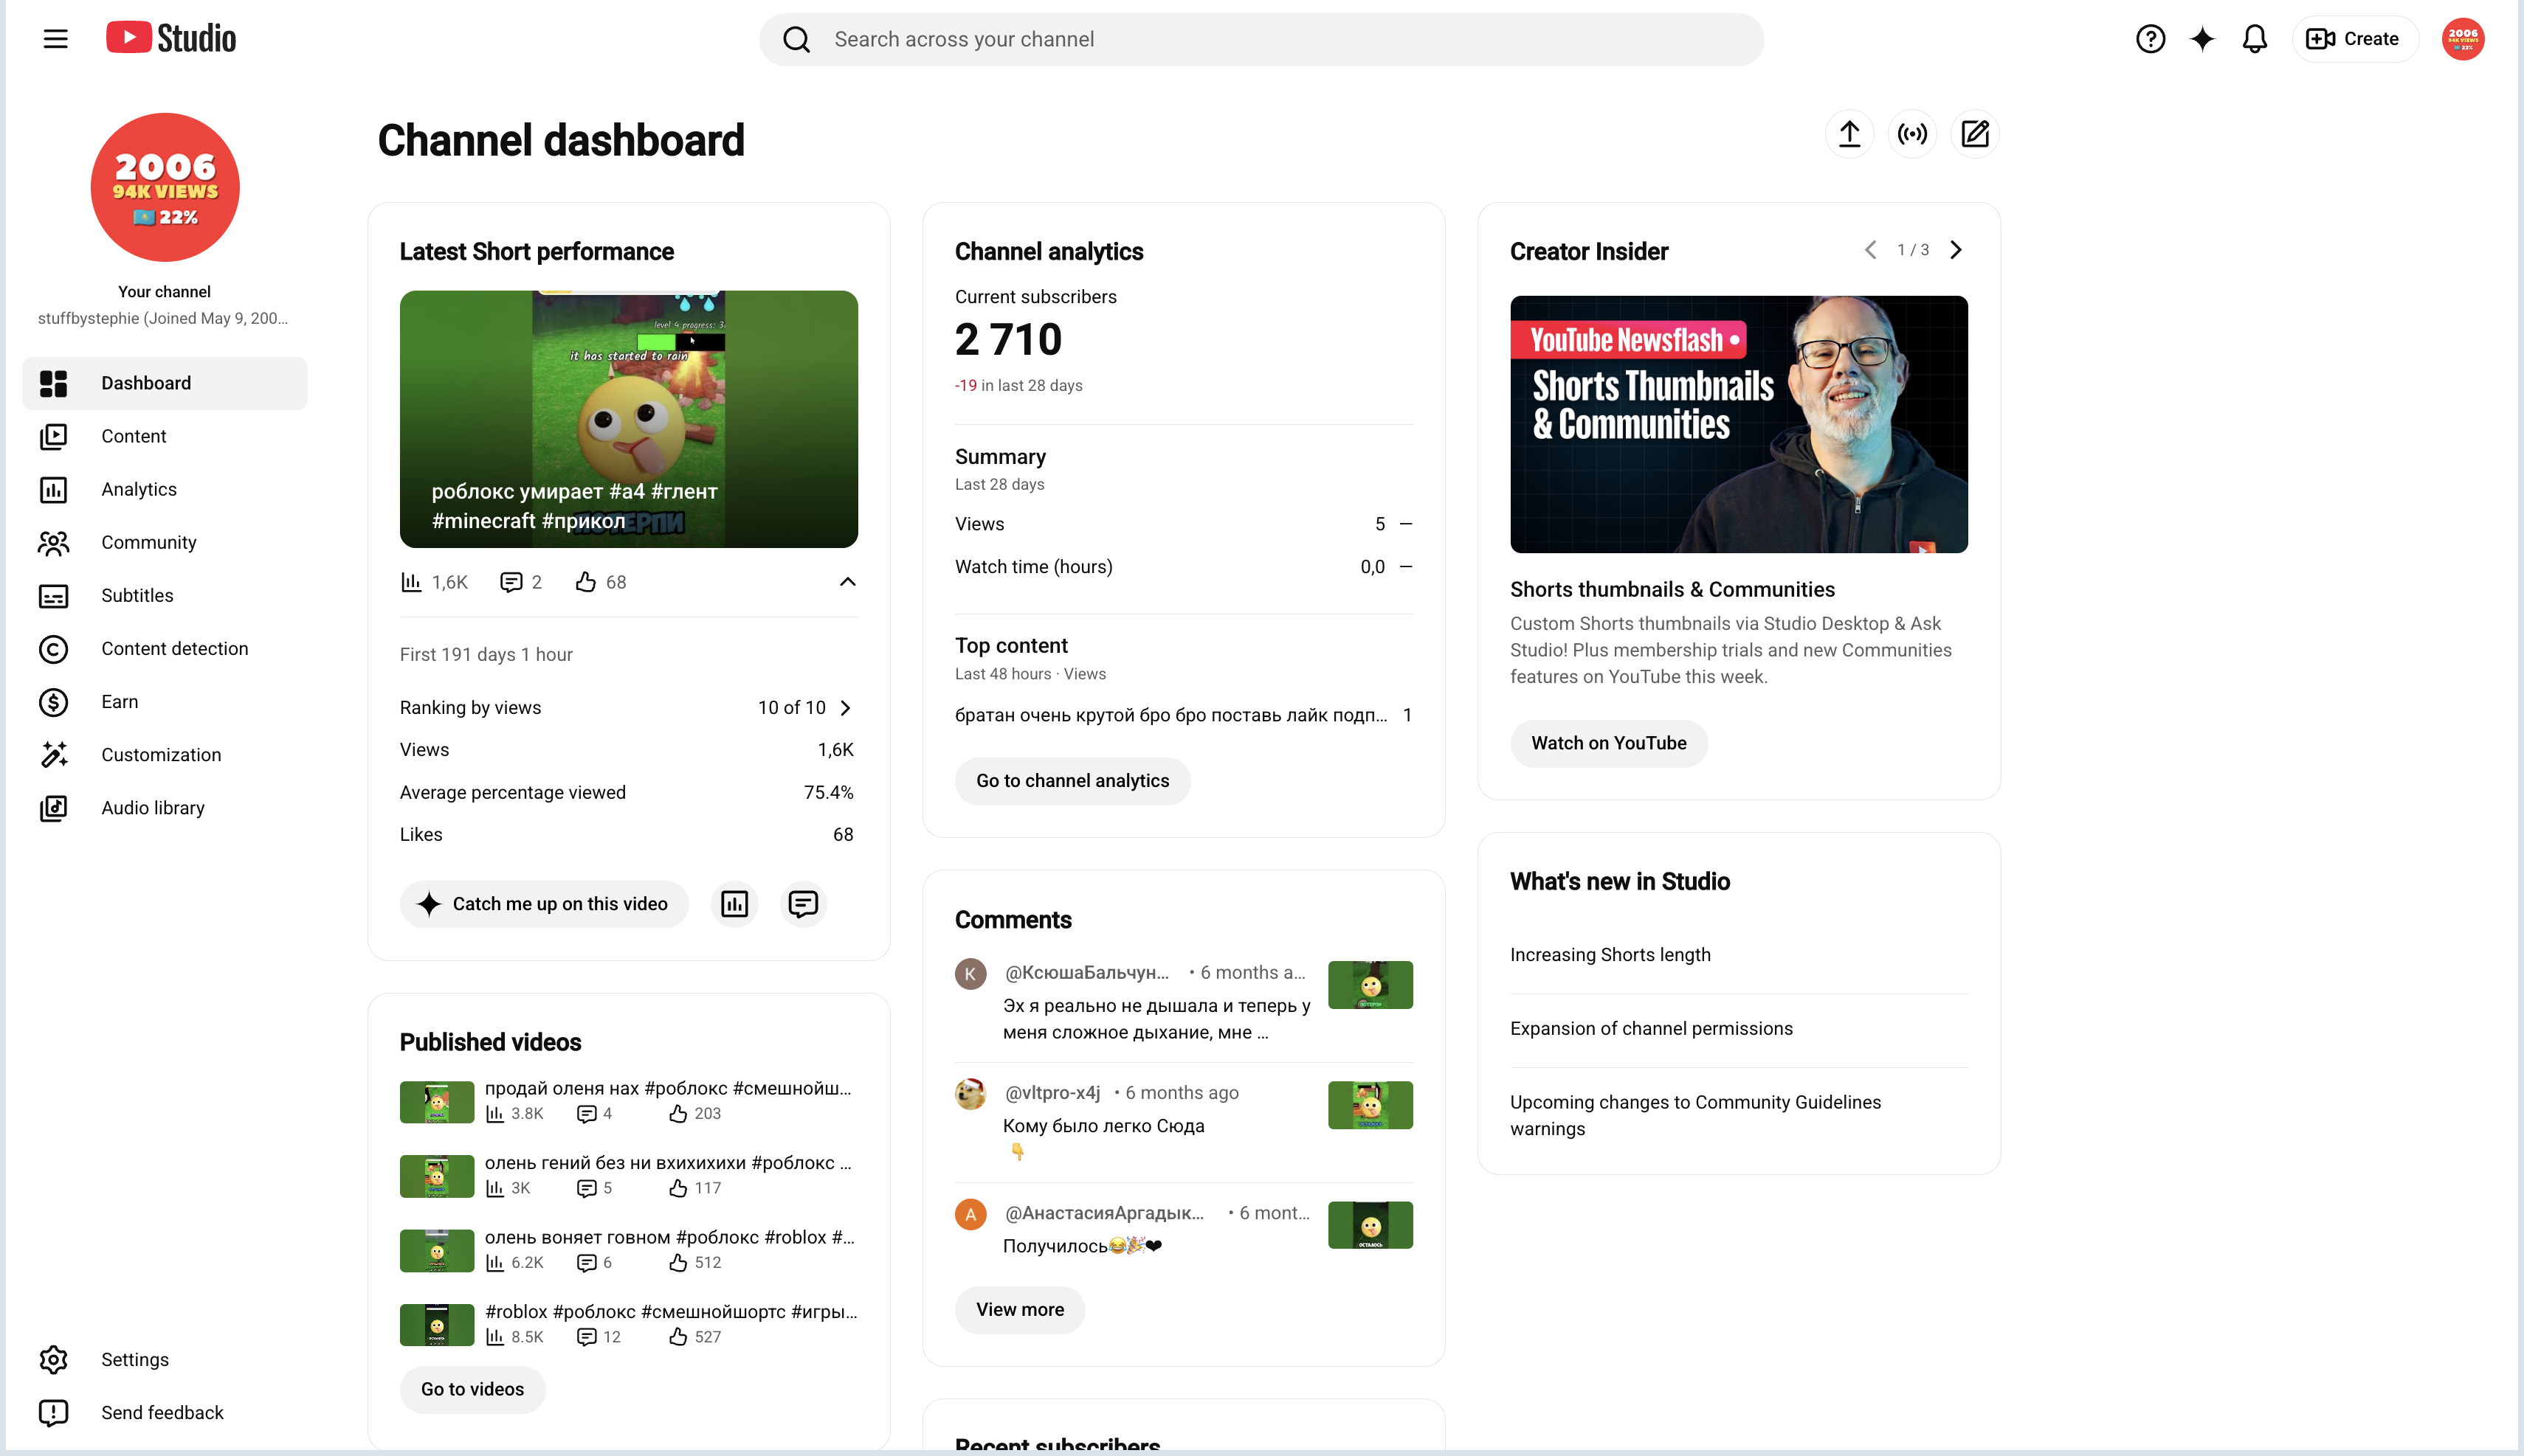
Task: Open the Help question mark icon
Action: coord(2150,39)
